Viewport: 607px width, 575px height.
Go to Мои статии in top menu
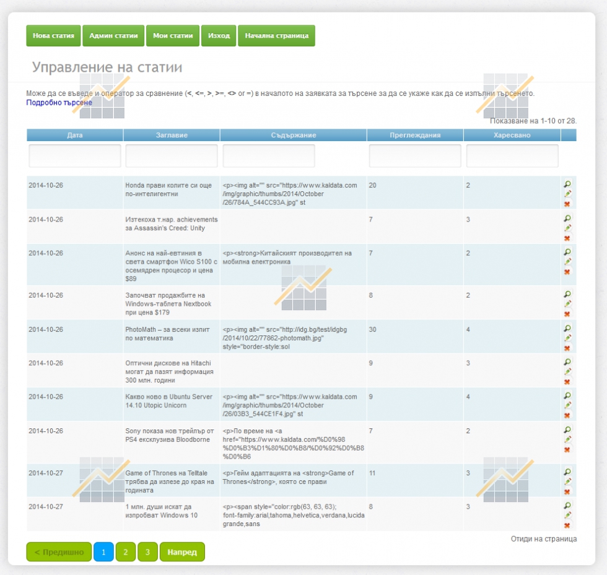coord(173,36)
